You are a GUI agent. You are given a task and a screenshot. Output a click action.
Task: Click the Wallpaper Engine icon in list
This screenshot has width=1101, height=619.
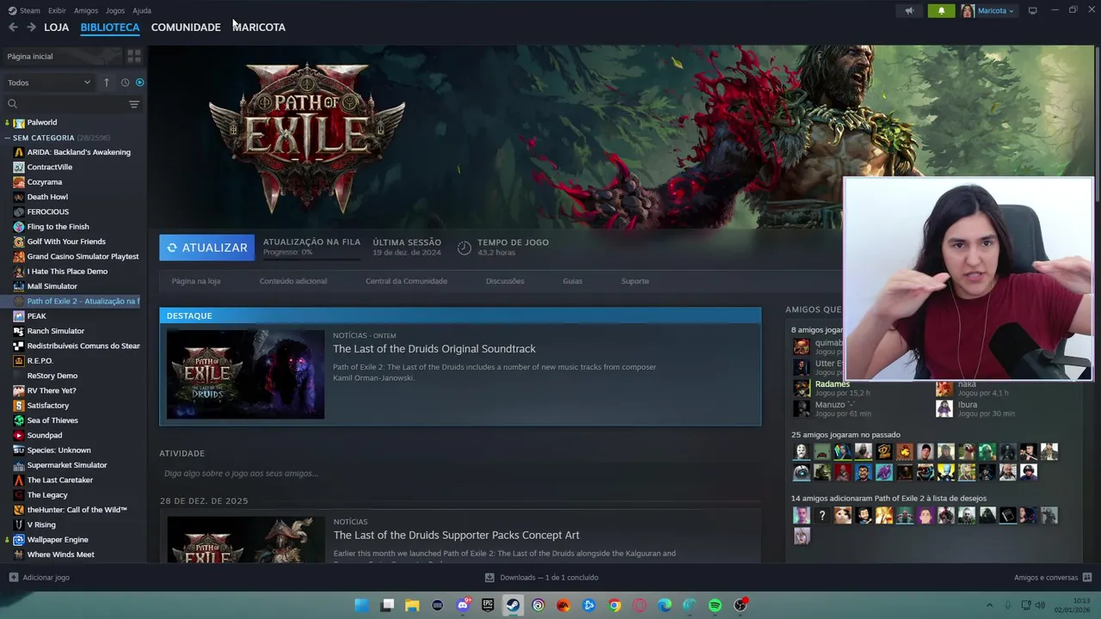(19, 540)
